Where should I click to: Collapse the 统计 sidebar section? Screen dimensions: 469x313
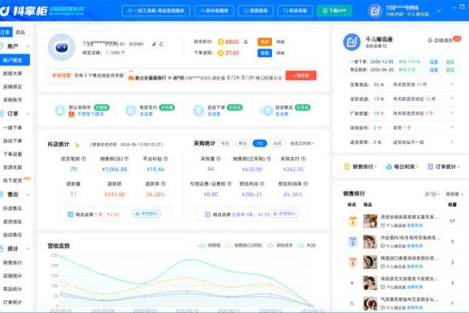click(x=28, y=249)
